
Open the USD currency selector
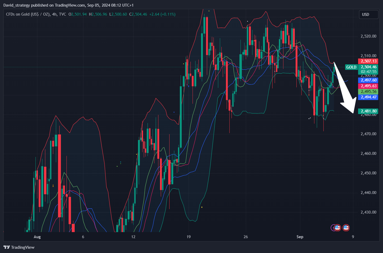point(368,15)
